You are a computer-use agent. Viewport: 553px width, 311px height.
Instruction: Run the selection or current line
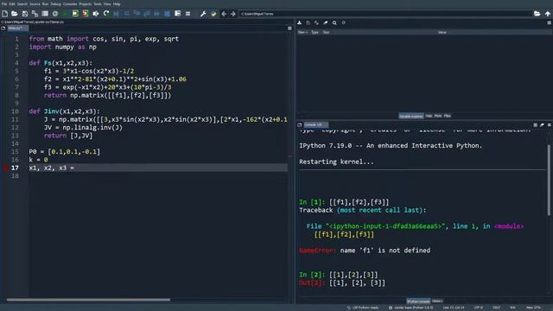pos(96,14)
